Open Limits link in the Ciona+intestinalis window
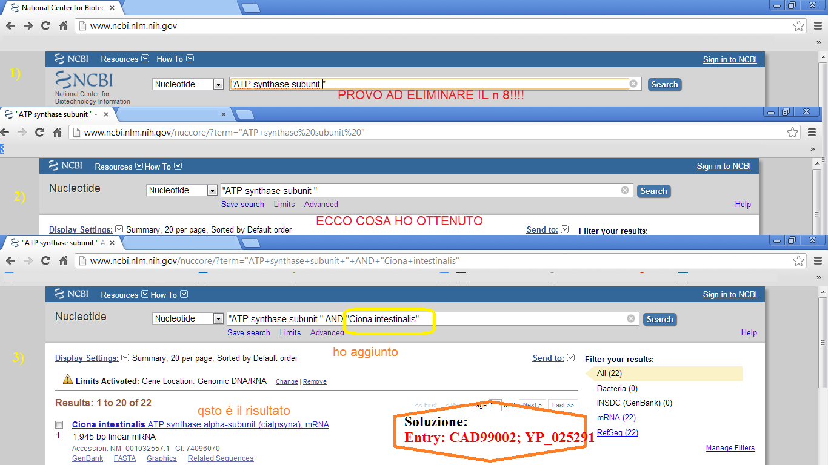This screenshot has height=465, width=828. [x=290, y=332]
